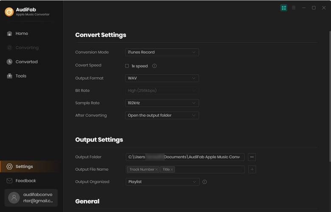Viewport: 331px width, 212px height.
Task: Click the Convert Settings heading
Action: [x=101, y=35]
